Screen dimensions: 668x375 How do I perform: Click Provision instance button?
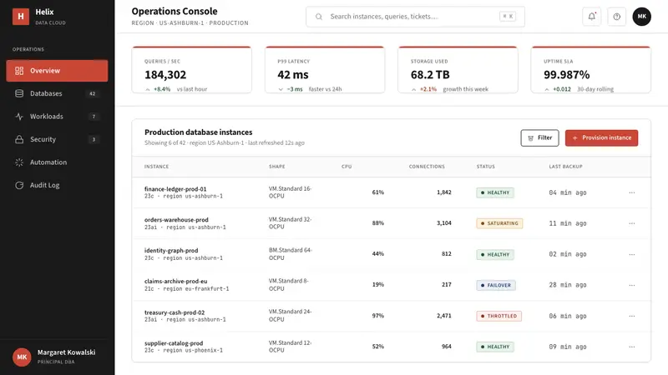[x=601, y=137]
